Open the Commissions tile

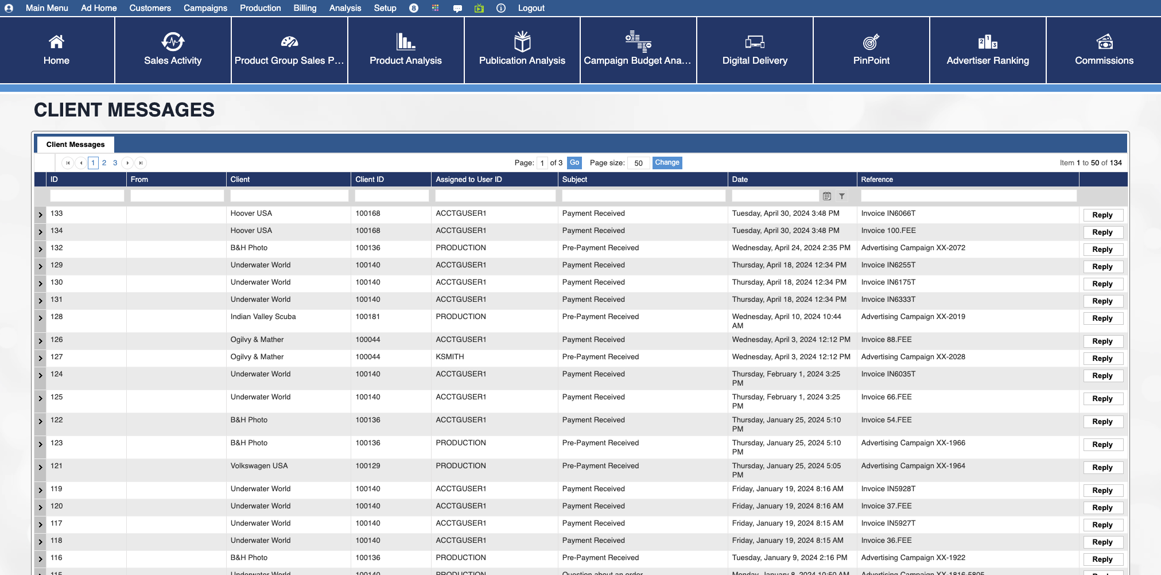click(1104, 50)
